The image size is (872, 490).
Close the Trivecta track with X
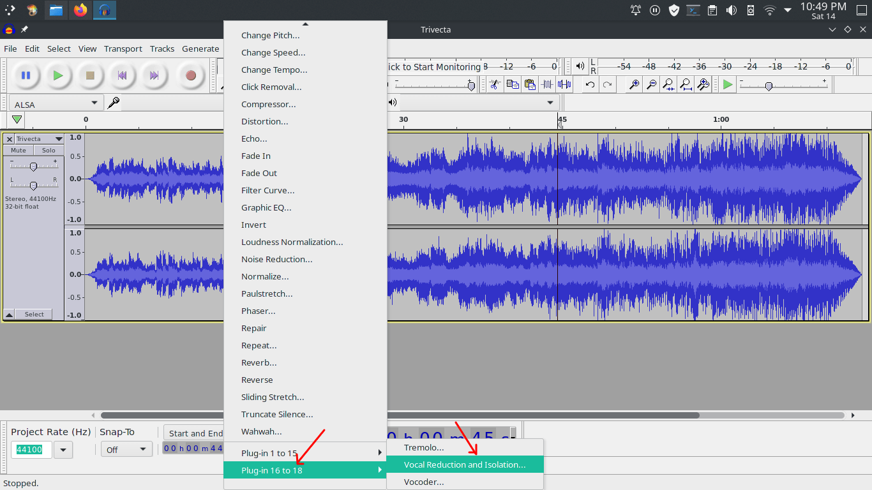tap(9, 139)
